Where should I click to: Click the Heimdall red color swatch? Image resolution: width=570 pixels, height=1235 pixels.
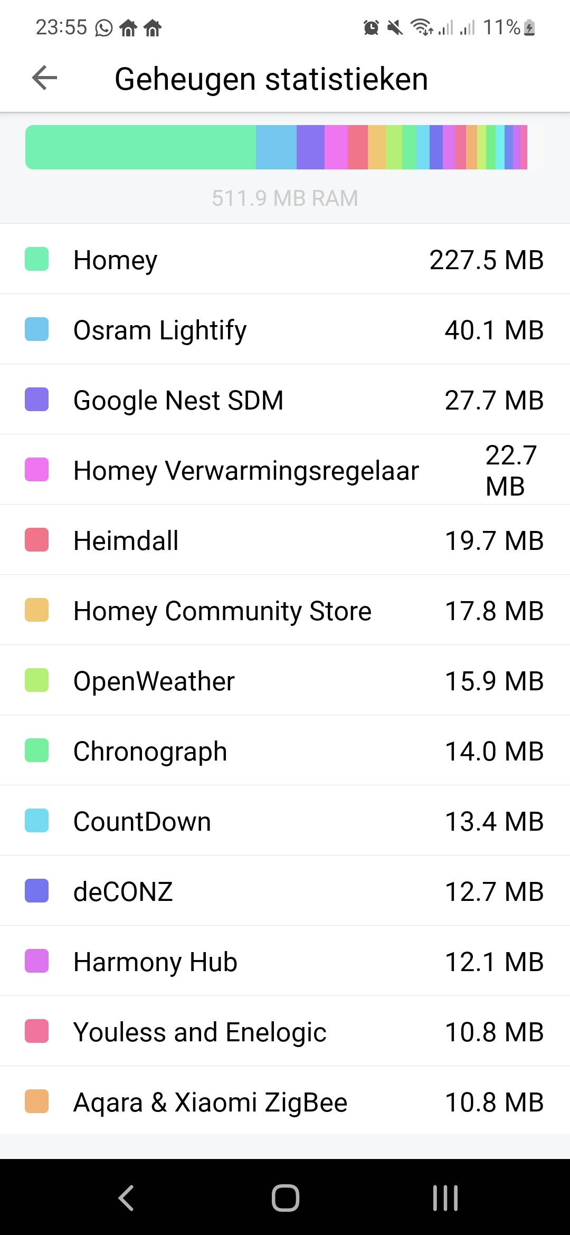37,540
